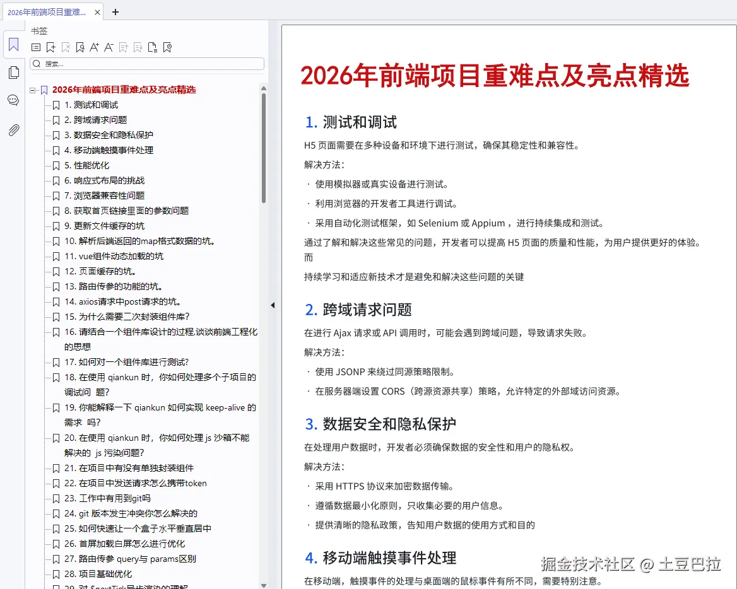The height and width of the screenshot is (589, 737).
Task: Click document heading '3. 数据安全和隐私保护'
Action: (380, 424)
